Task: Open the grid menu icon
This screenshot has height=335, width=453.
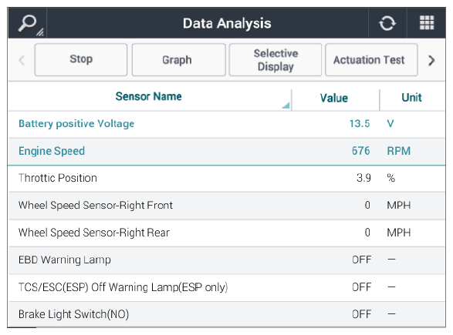Action: click(x=427, y=22)
